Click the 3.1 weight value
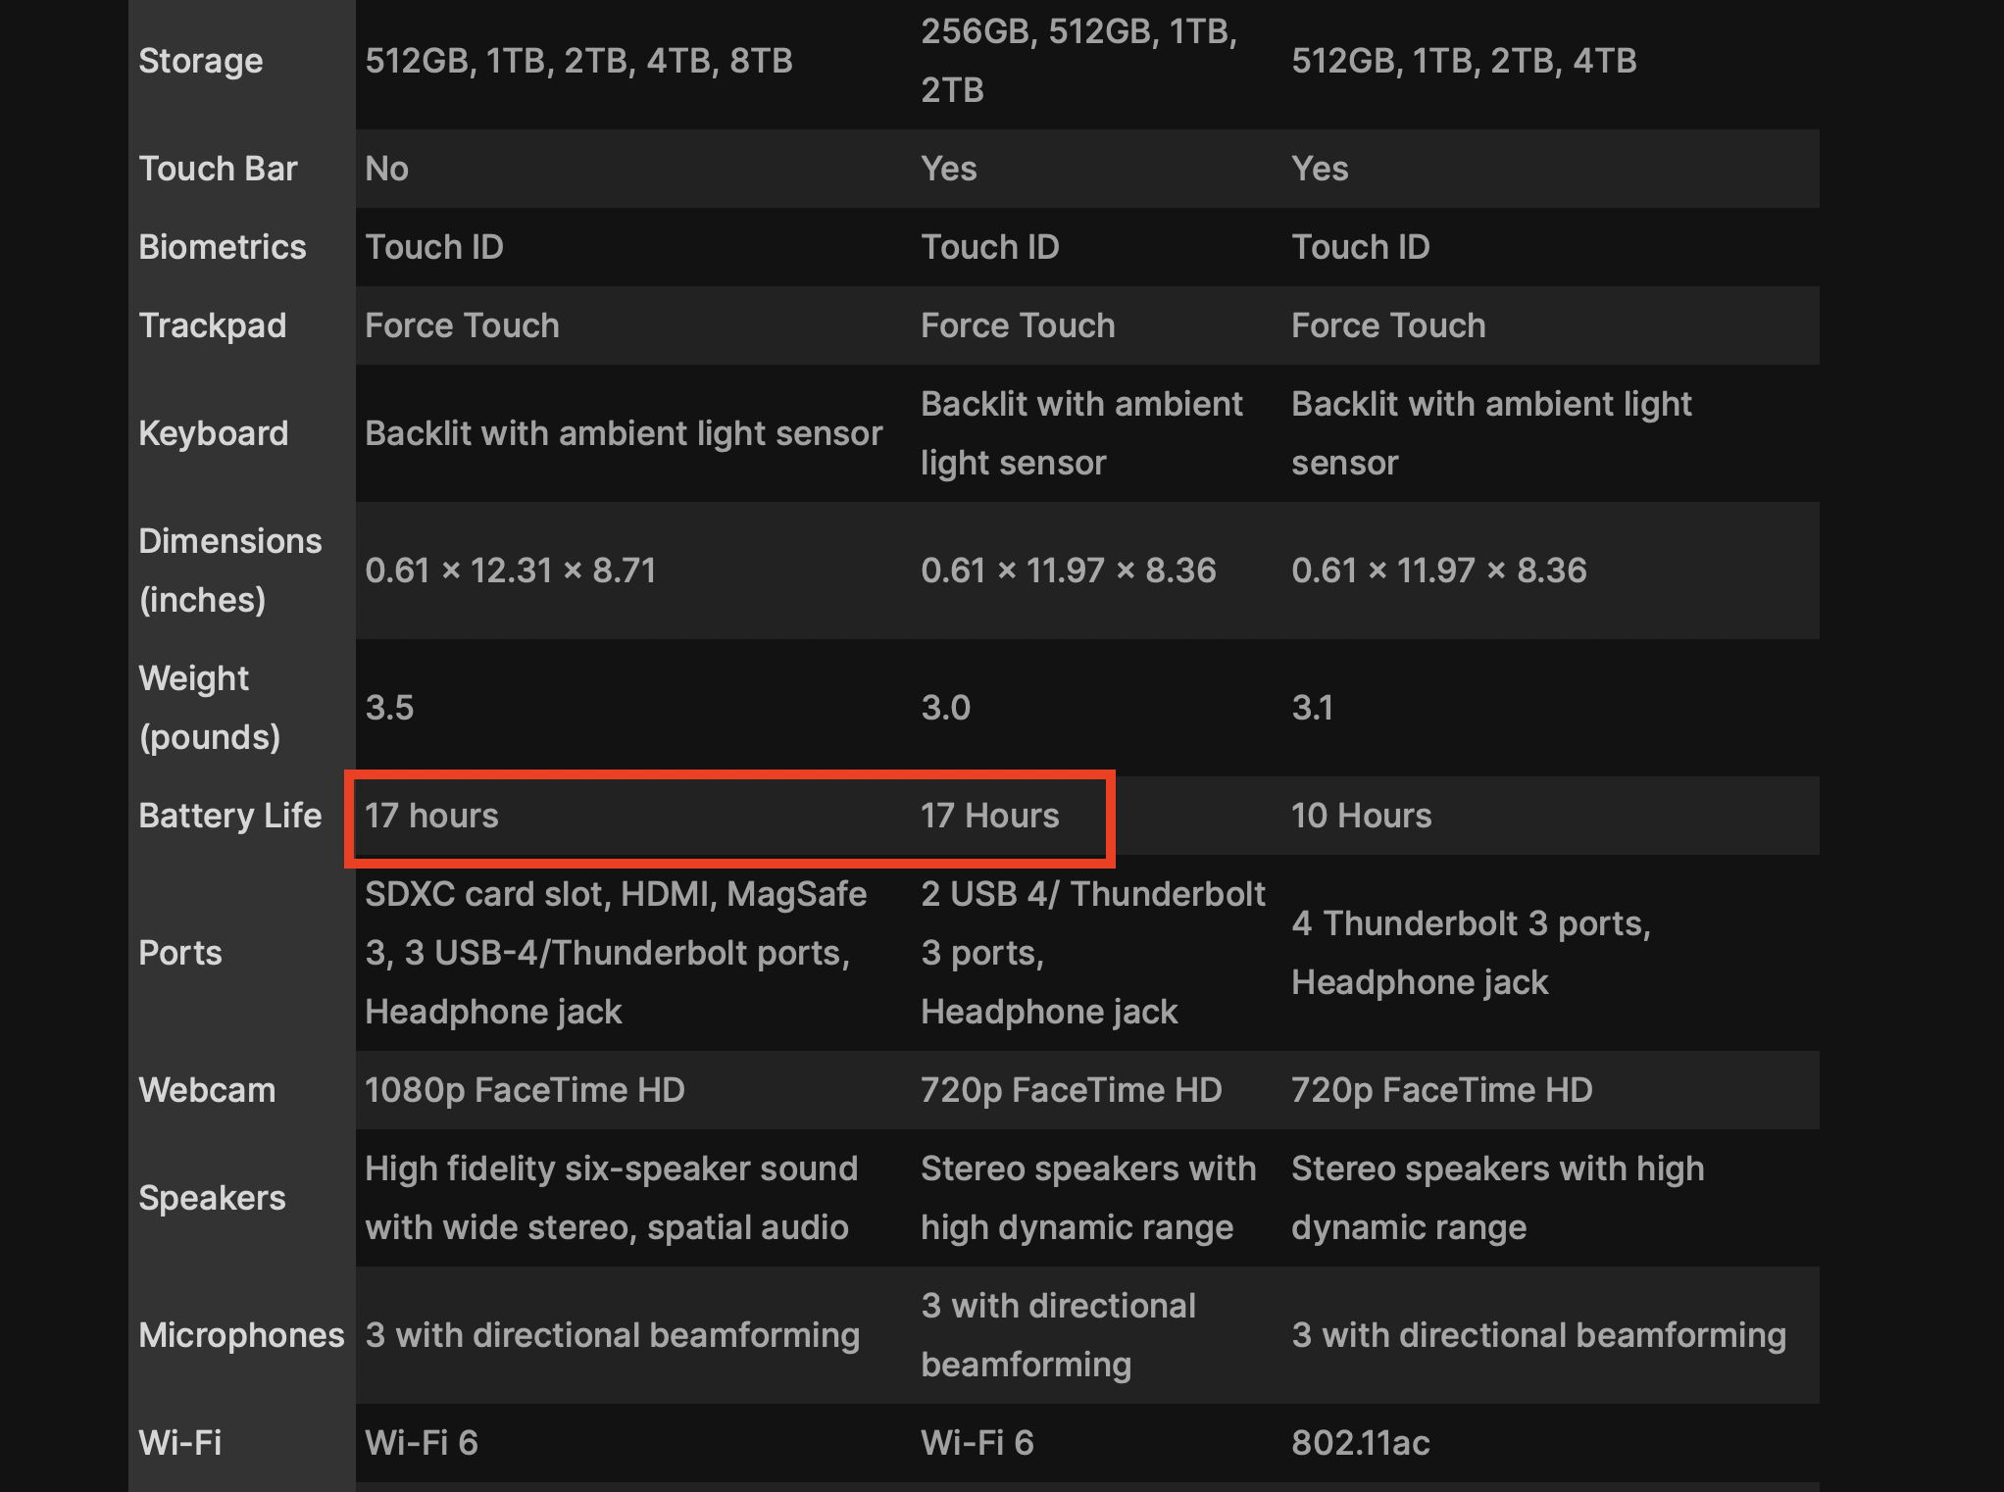The height and width of the screenshot is (1492, 2004). (x=1312, y=708)
